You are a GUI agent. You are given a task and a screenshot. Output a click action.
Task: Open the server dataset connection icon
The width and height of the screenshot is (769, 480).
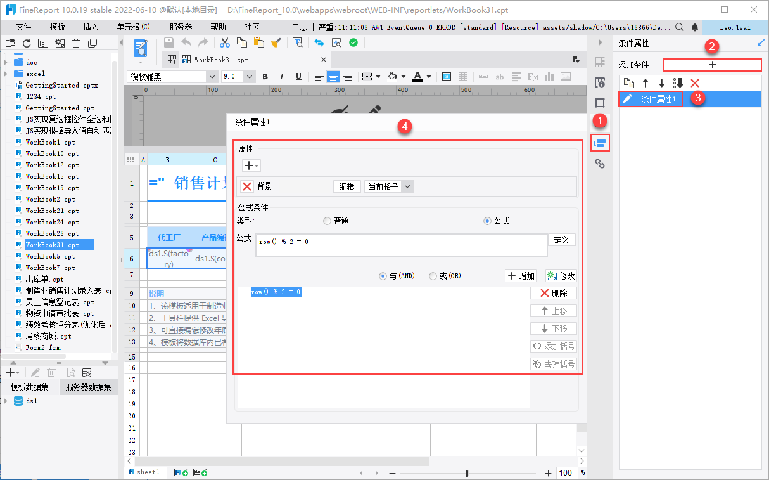pyautogui.click(x=87, y=372)
